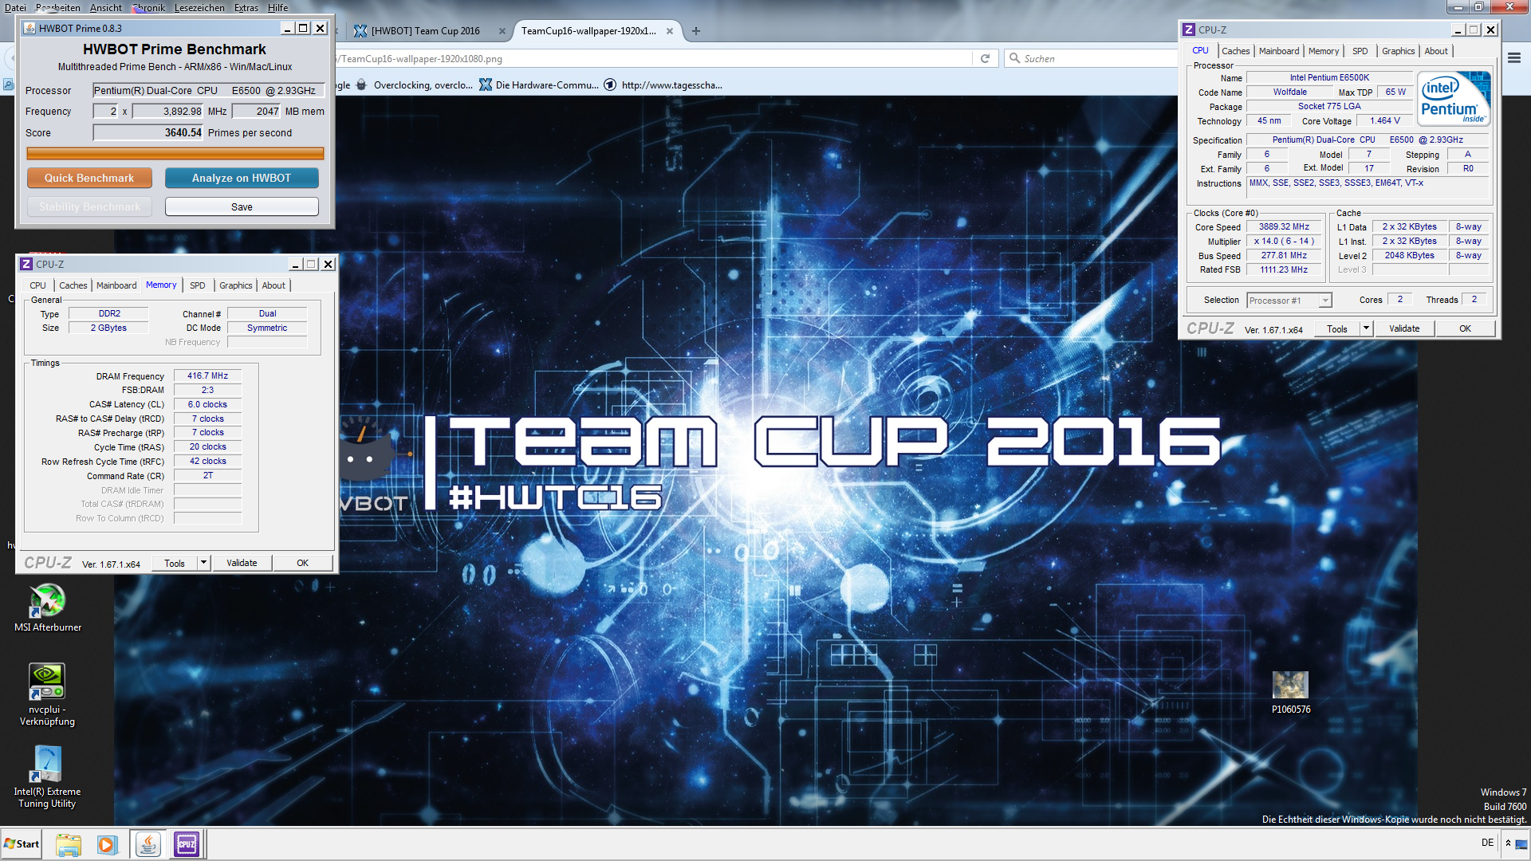The width and height of the screenshot is (1531, 861).
Task: Open a new browser tab with plus icon
Action: click(696, 31)
